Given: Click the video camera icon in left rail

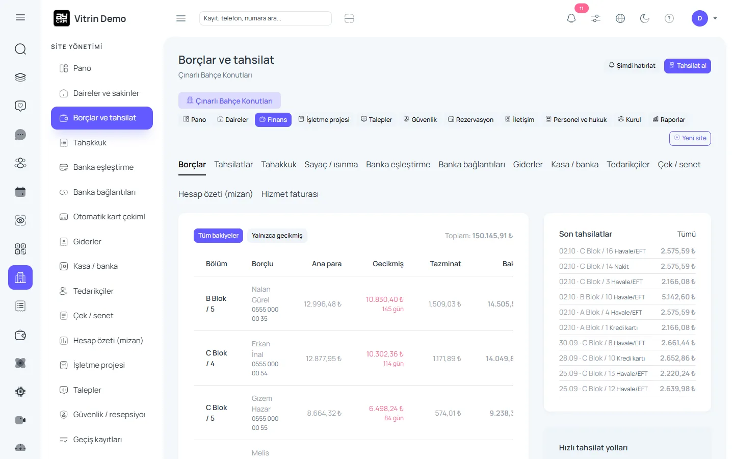Looking at the screenshot, I should click(20, 420).
